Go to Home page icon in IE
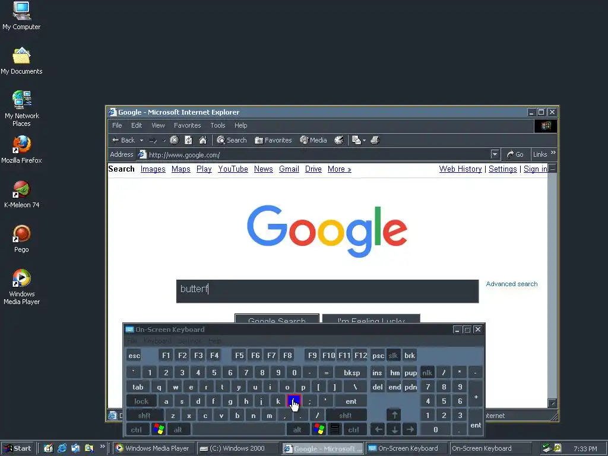 (x=203, y=140)
